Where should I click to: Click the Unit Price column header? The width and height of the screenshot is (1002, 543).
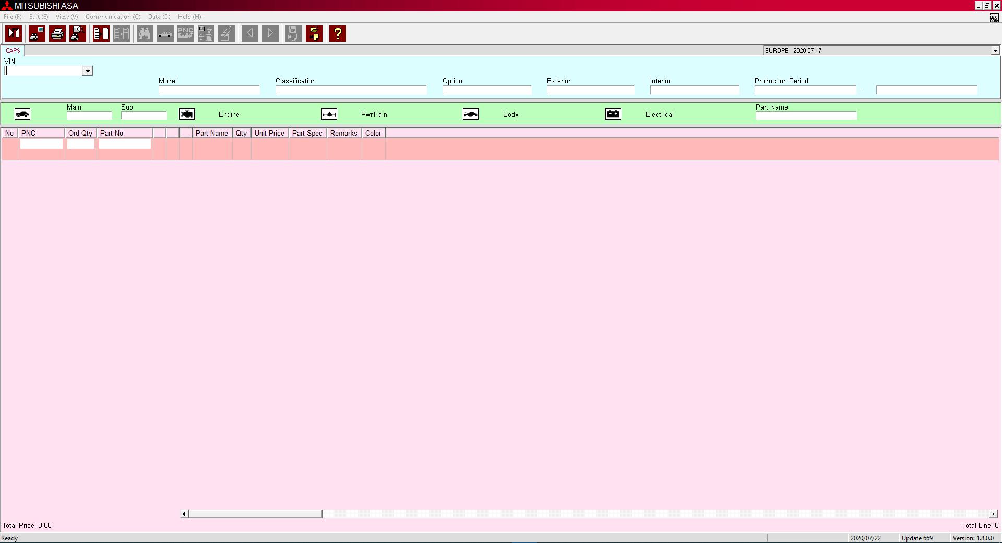point(270,133)
